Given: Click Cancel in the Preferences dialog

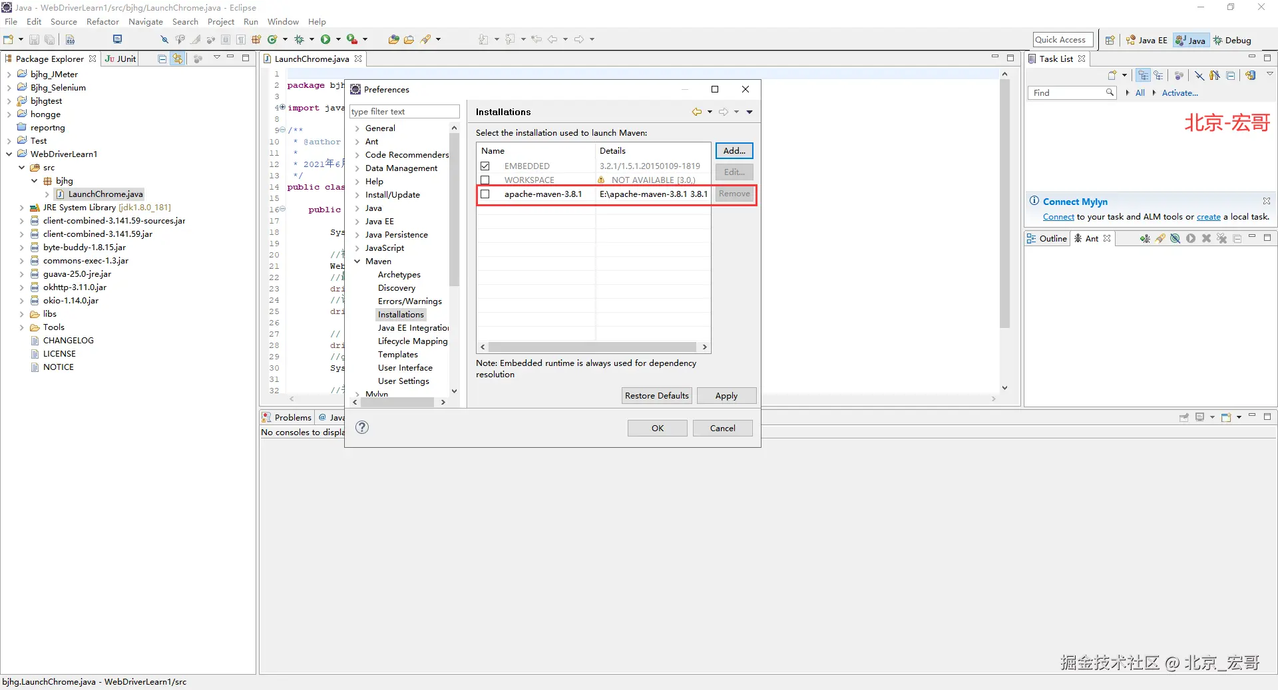Looking at the screenshot, I should click(x=723, y=429).
